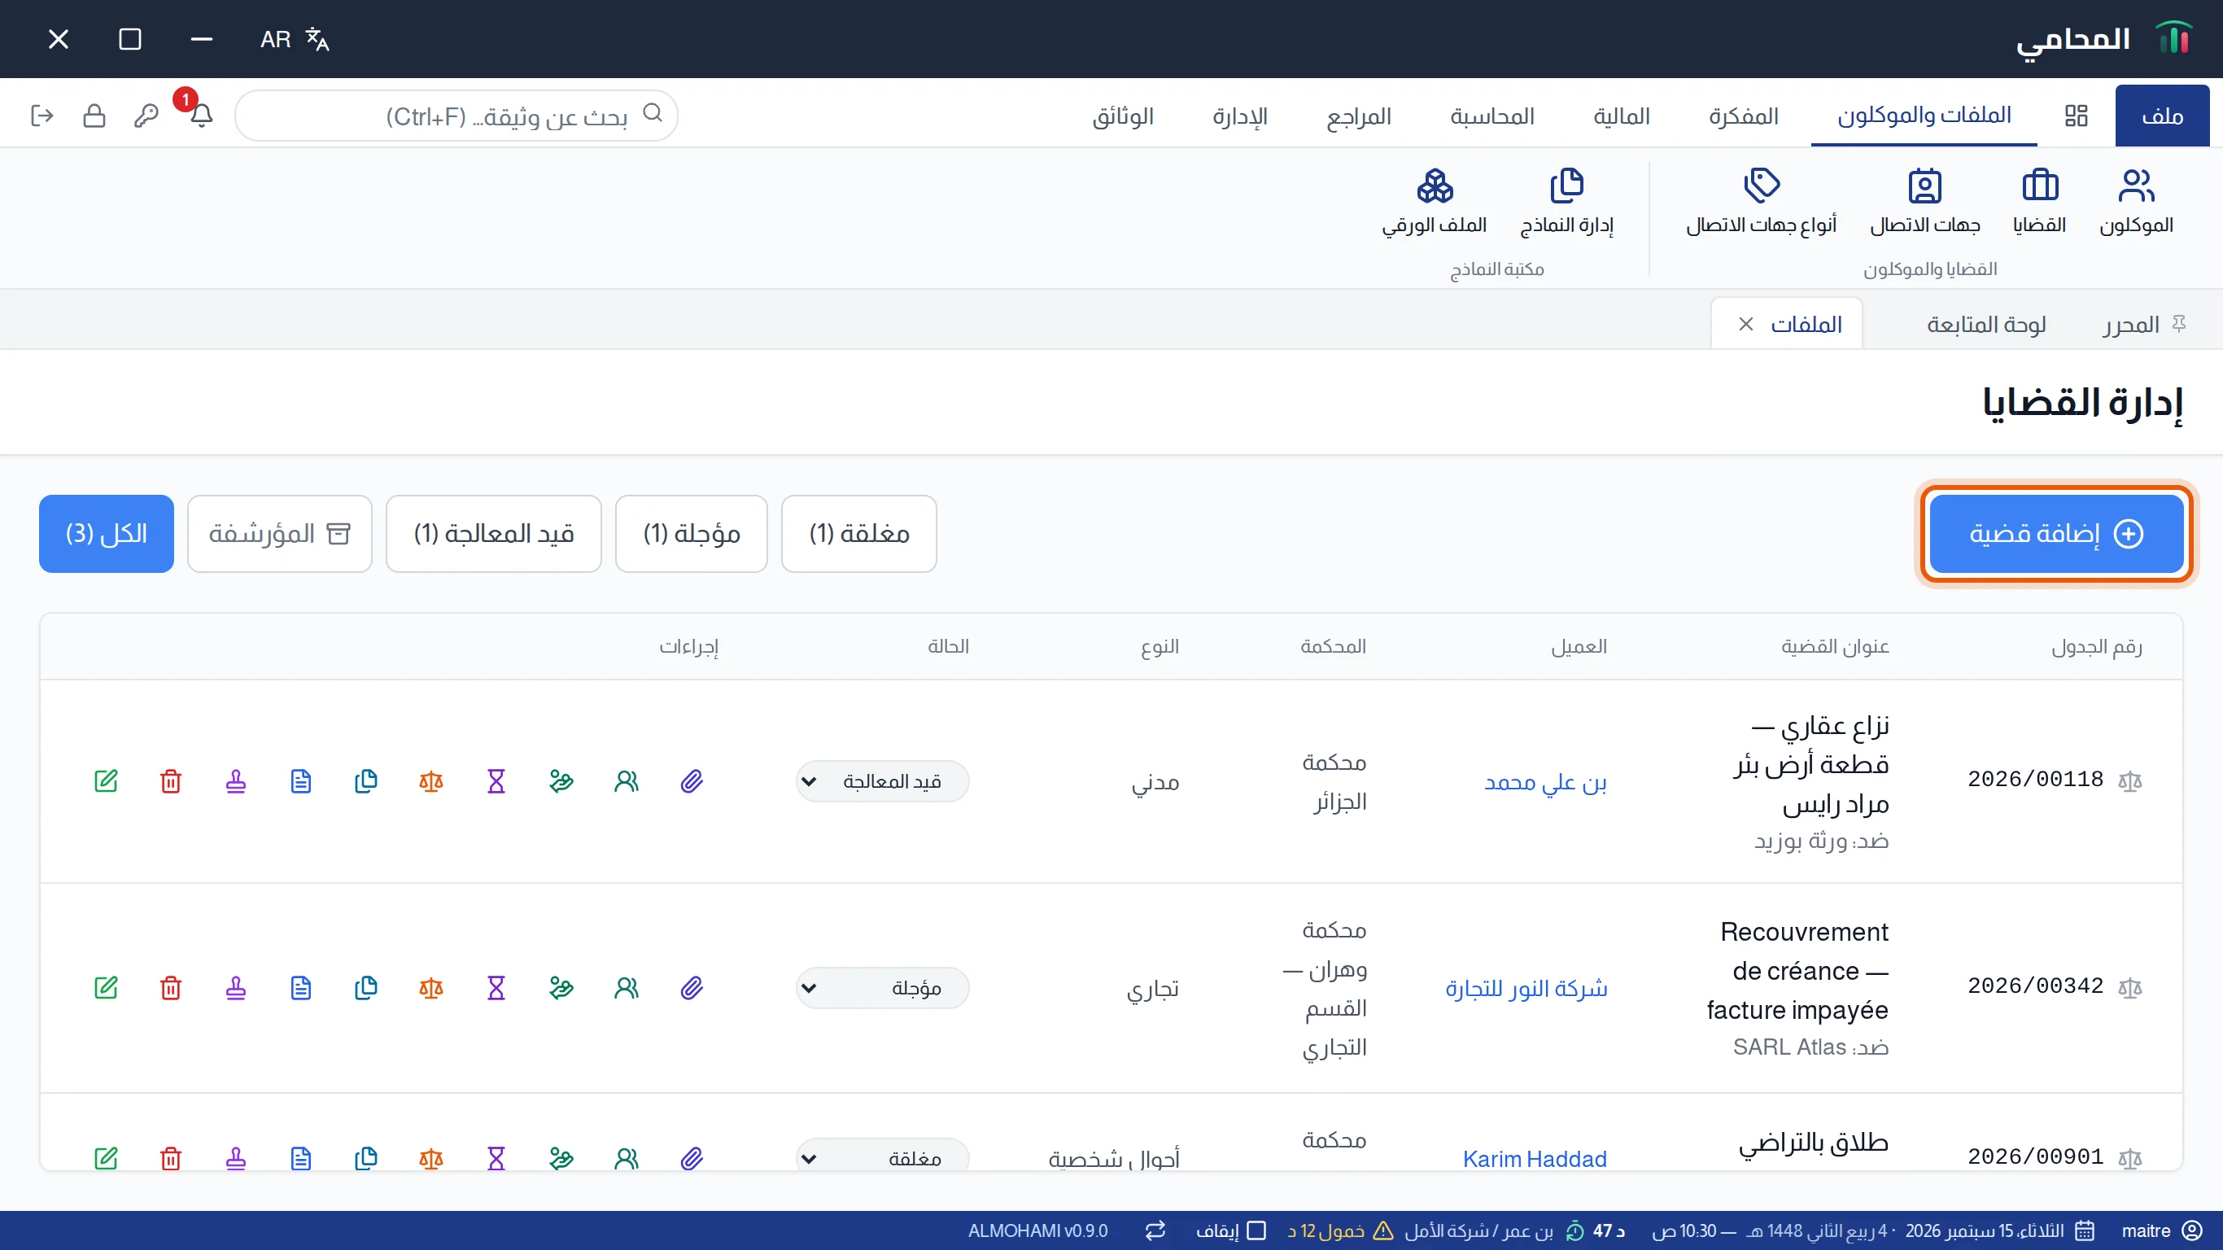Lock the app with the padlock icon
2223x1250 pixels.
(94, 116)
